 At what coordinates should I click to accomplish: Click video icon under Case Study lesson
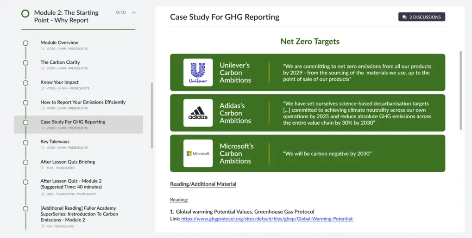43,128
